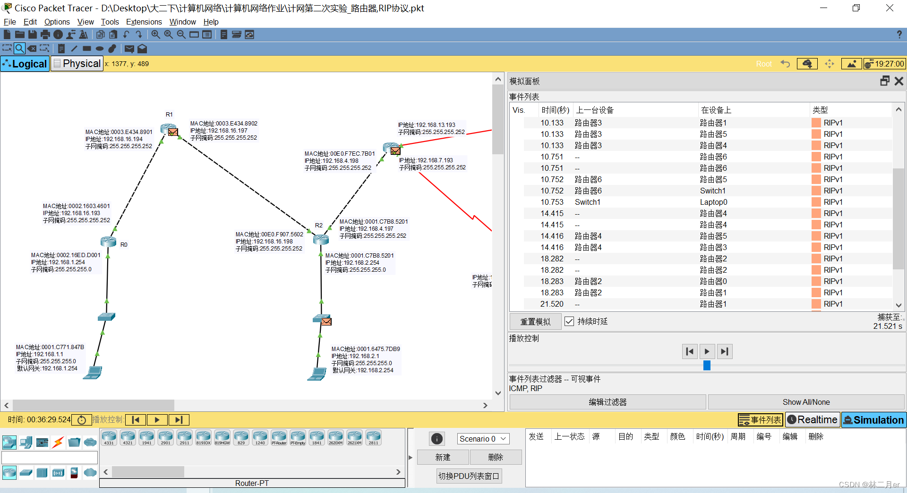The height and width of the screenshot is (493, 907).
Task: Open the Tools menu
Action: click(x=110, y=22)
